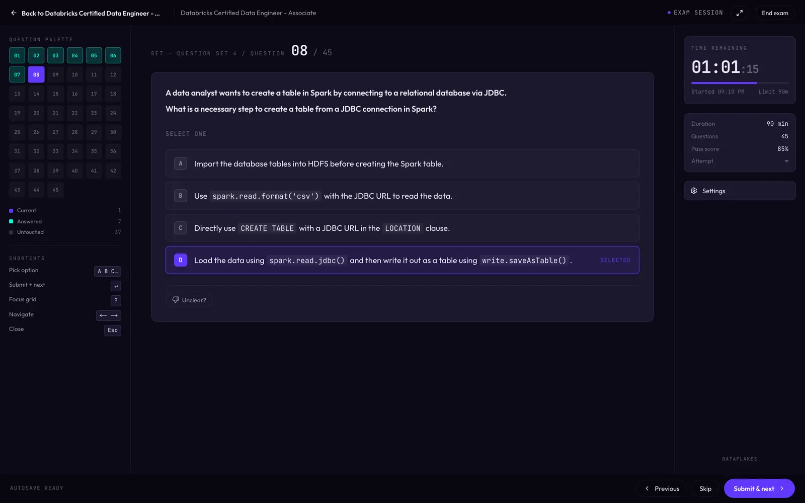Screen dimensions: 805x503
Task: Choose option B using spark.read.format csv
Action: coord(402,196)
